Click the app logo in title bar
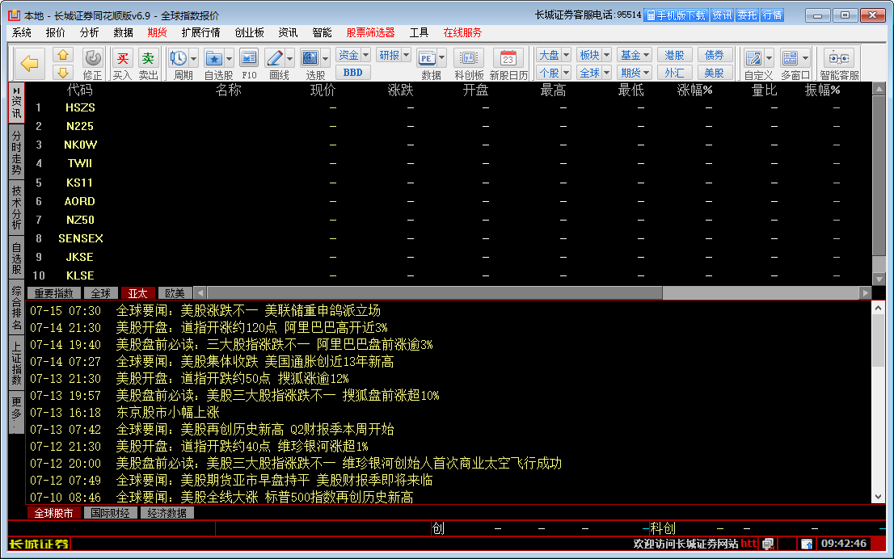Viewport: 894px width, 559px height. 14,15
